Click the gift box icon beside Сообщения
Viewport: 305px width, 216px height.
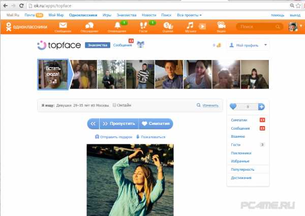coord(141,45)
